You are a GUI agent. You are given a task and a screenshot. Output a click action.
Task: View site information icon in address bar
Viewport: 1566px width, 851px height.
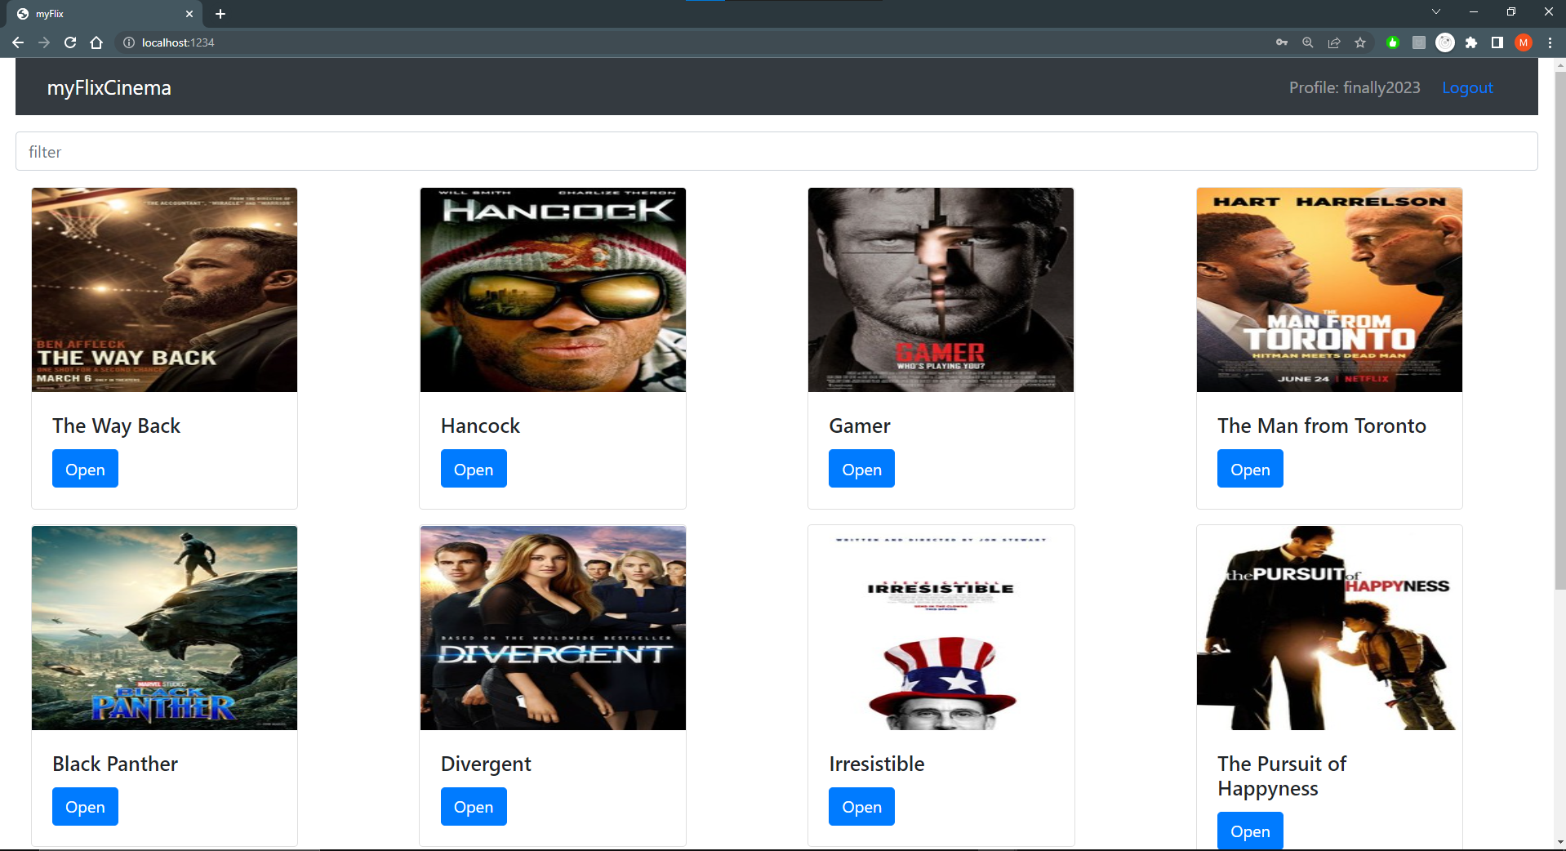[129, 42]
